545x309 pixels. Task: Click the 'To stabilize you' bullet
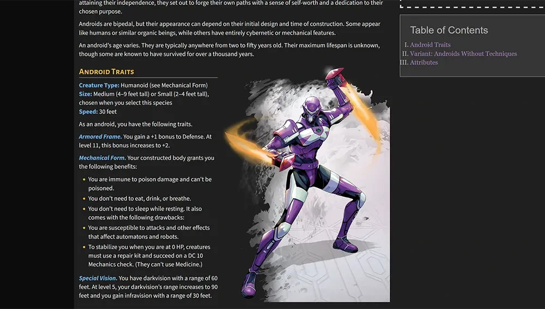[x=149, y=255]
